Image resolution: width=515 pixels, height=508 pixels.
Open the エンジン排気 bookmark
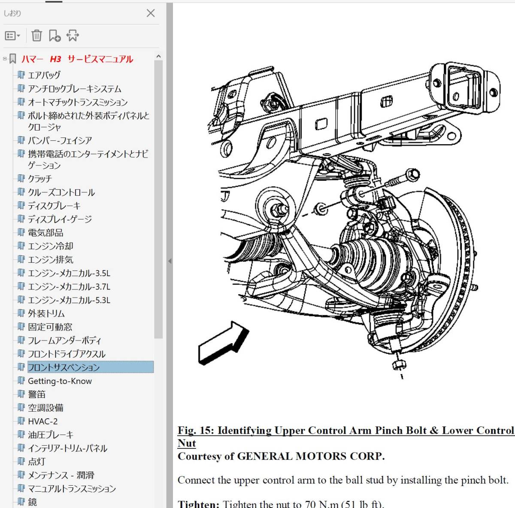pyautogui.click(x=51, y=259)
